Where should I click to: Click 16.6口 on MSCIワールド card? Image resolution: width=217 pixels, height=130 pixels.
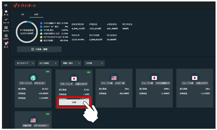(x=45, y=89)
